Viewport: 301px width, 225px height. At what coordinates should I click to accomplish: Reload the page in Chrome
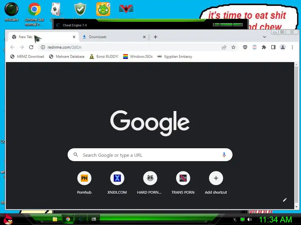tap(31, 47)
